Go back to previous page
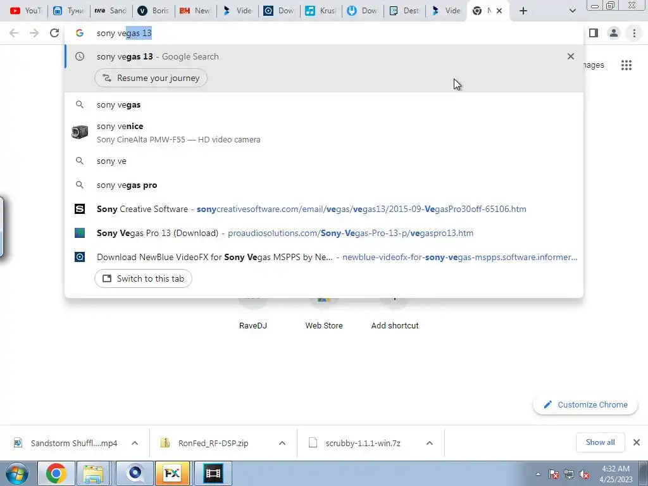This screenshot has width=648, height=486. (14, 33)
